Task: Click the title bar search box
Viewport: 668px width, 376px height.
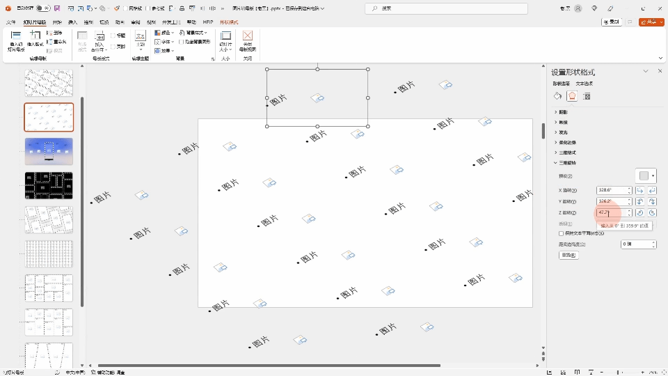Action: coord(446,8)
